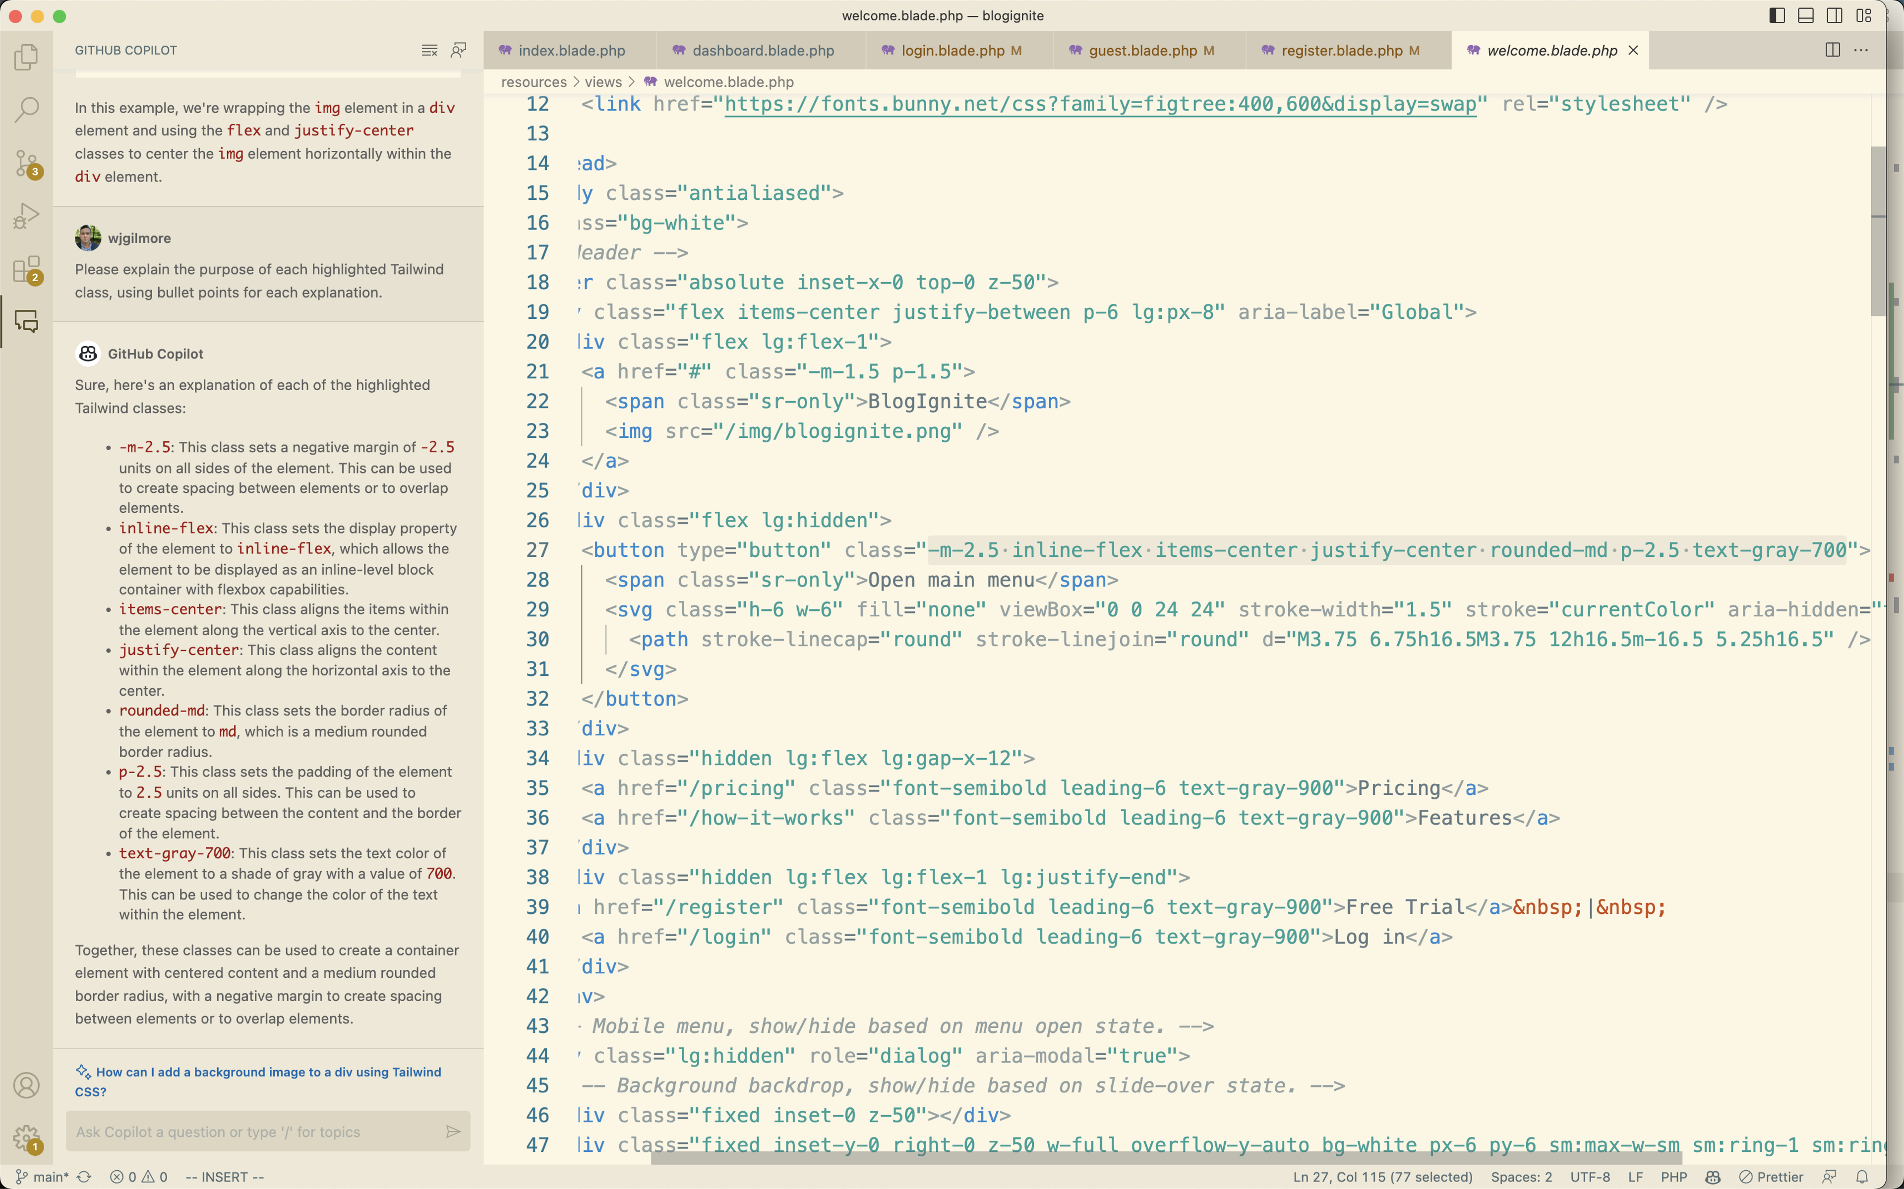The width and height of the screenshot is (1904, 1189).
Task: Open Customize Layout options
Action: pyautogui.click(x=1864, y=16)
